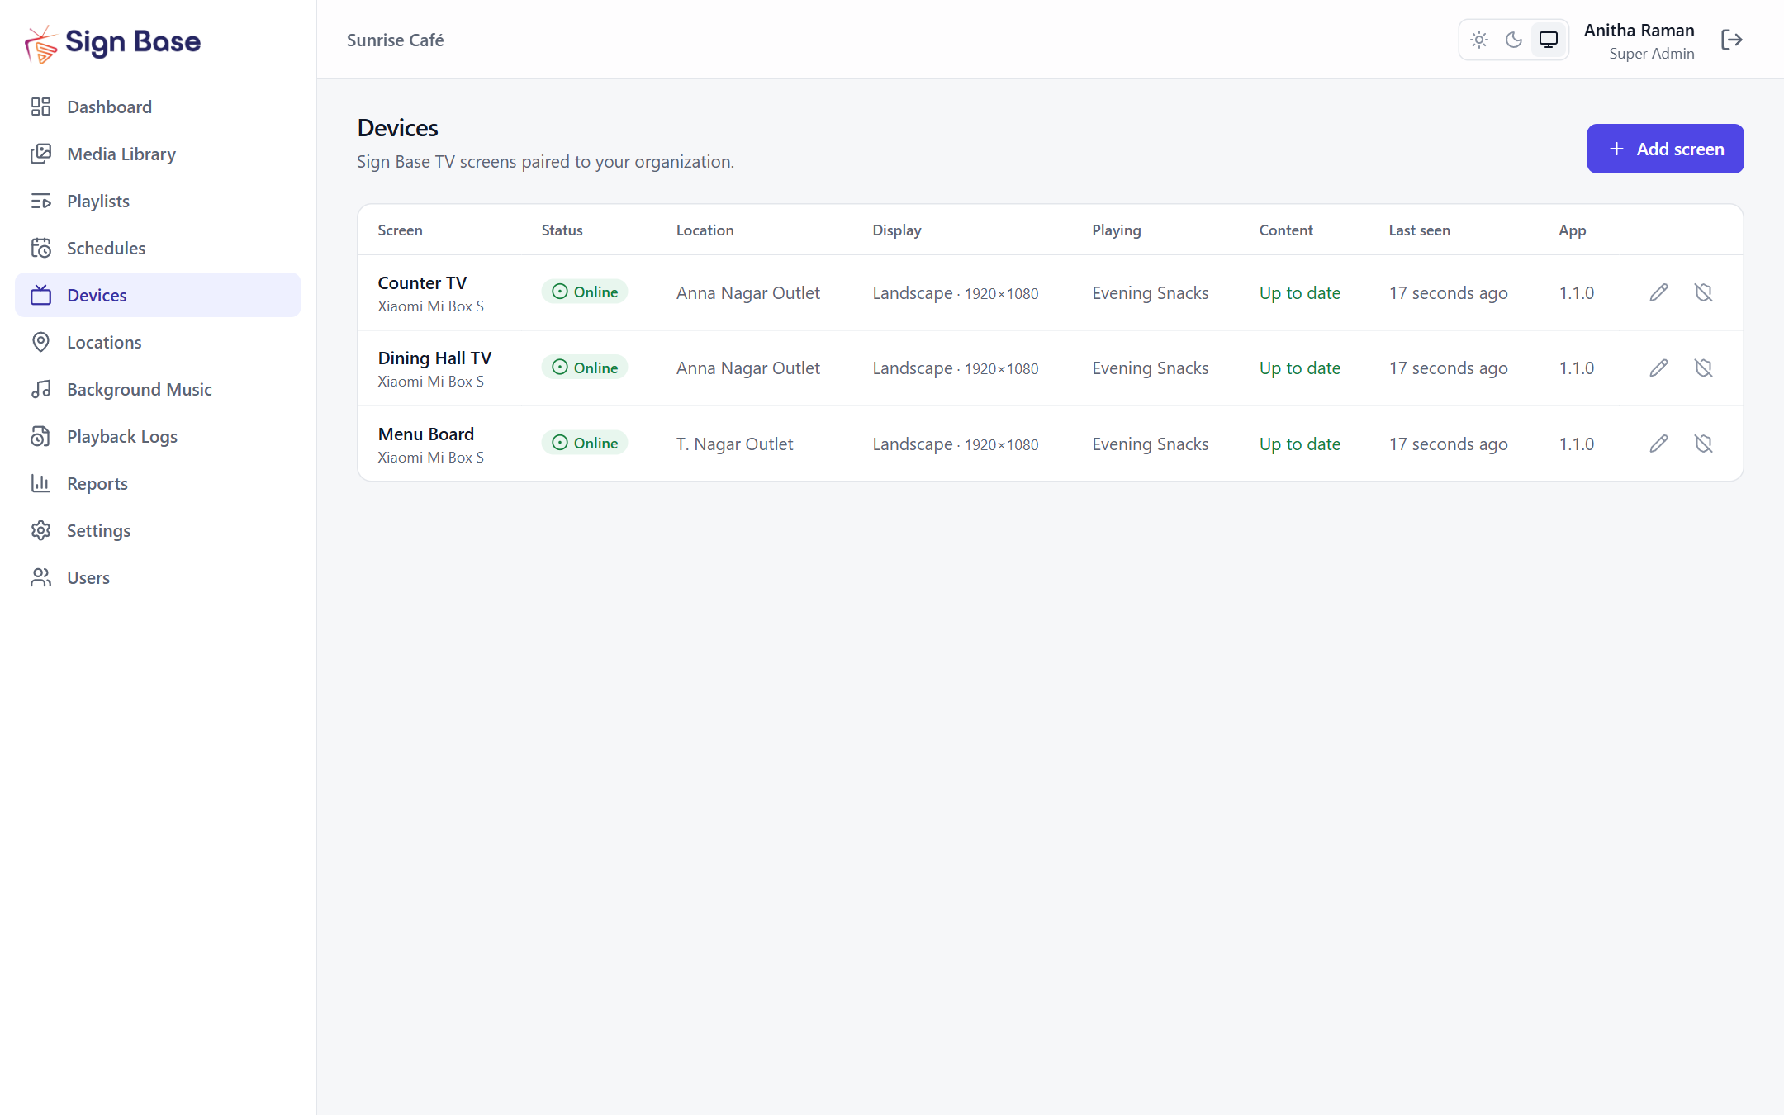The width and height of the screenshot is (1784, 1115).
Task: Click the Screen column header
Action: [x=400, y=230]
